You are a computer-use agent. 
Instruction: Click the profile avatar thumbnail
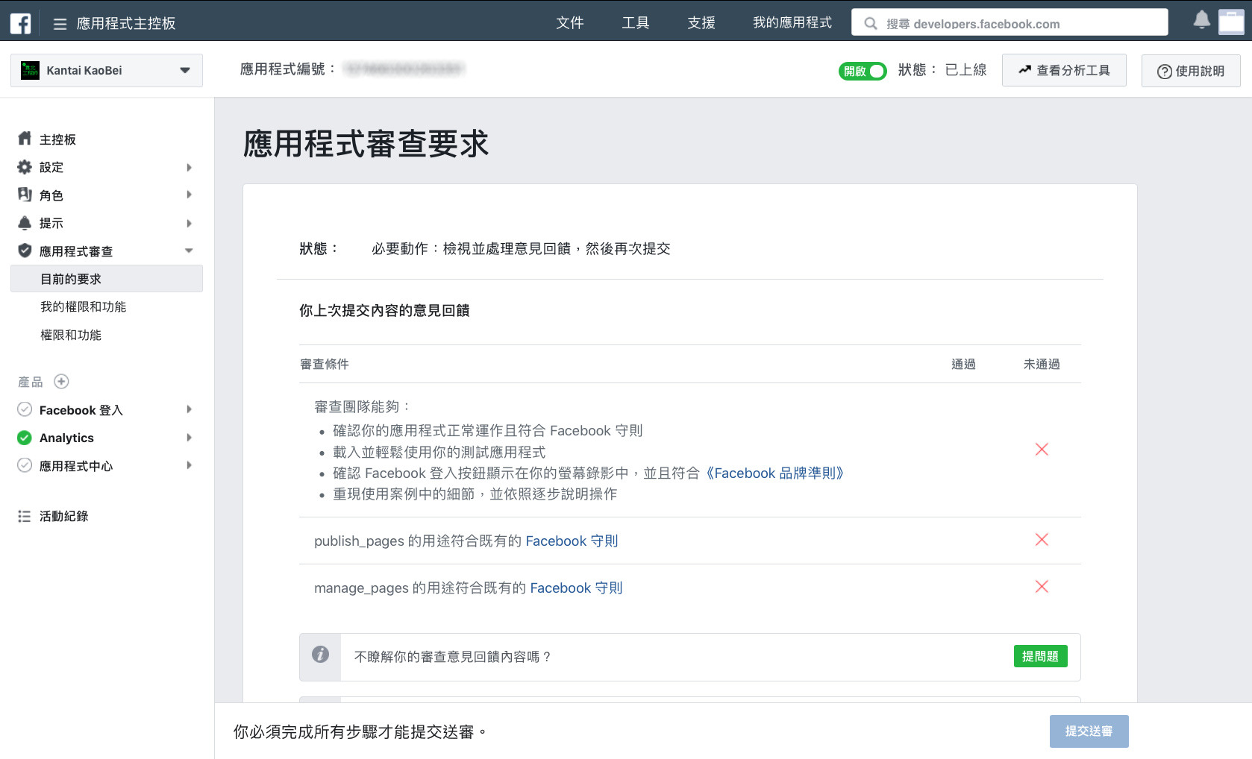(x=1231, y=22)
